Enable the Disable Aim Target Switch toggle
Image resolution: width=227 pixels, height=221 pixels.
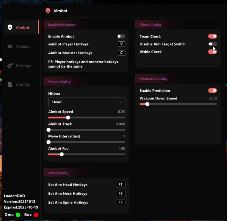click(212, 44)
